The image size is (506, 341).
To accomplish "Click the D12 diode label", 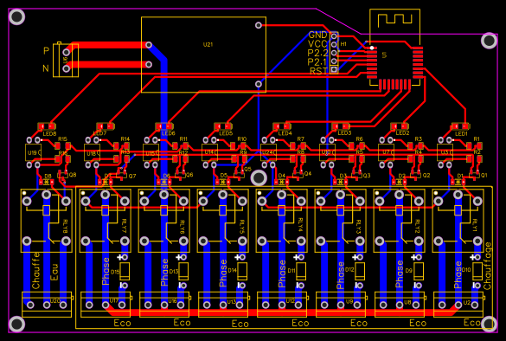I will [349, 269].
